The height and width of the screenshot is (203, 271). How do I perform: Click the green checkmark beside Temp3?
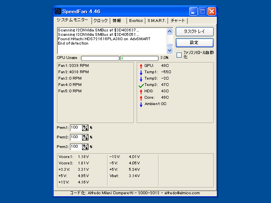tap(141, 86)
